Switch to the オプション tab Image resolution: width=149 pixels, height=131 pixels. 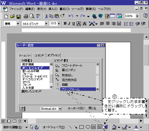(x=54, y=55)
